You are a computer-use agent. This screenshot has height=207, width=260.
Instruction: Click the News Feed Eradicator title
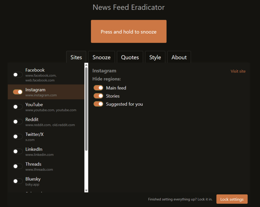point(129,7)
